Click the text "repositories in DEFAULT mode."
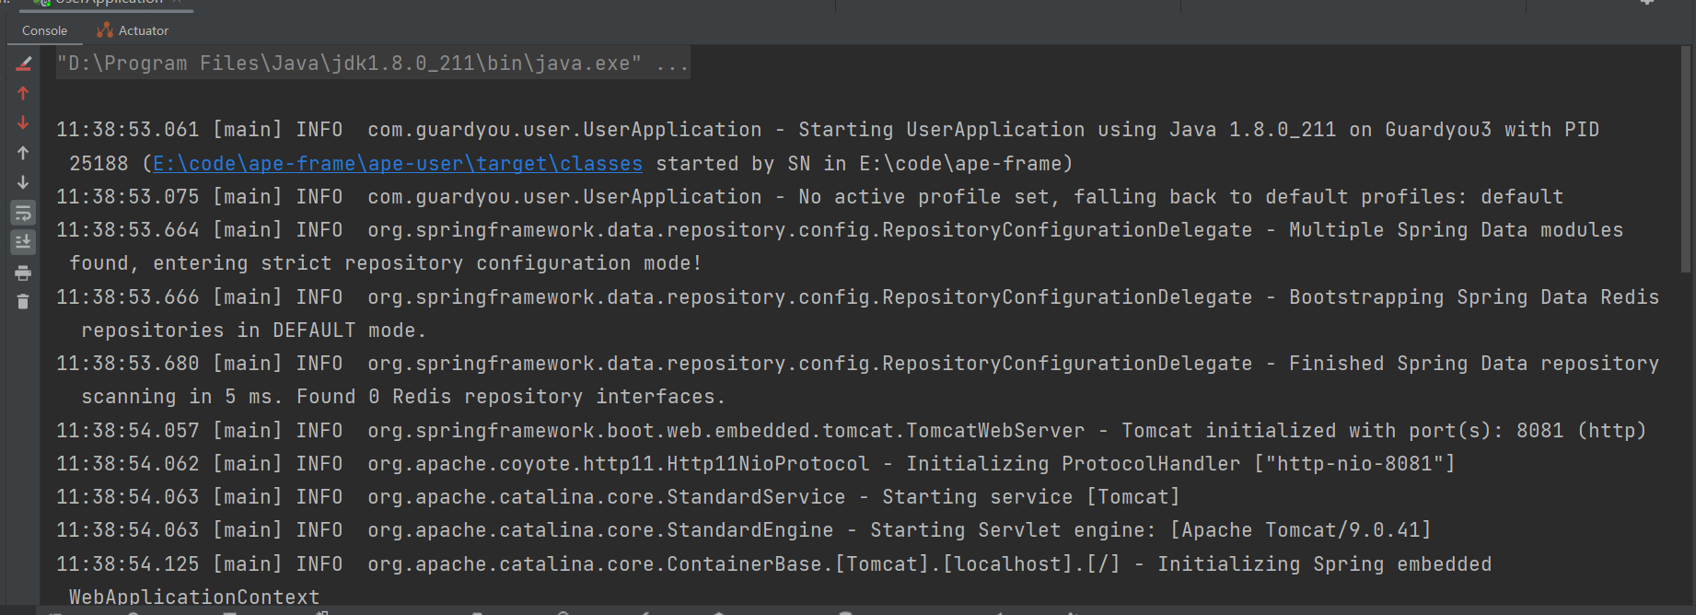Viewport: 1696px width, 615px height. [x=254, y=331]
